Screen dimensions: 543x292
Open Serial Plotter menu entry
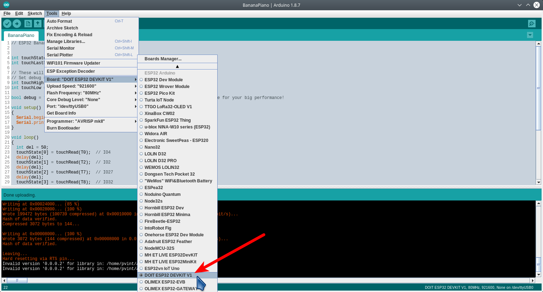[x=91, y=55]
